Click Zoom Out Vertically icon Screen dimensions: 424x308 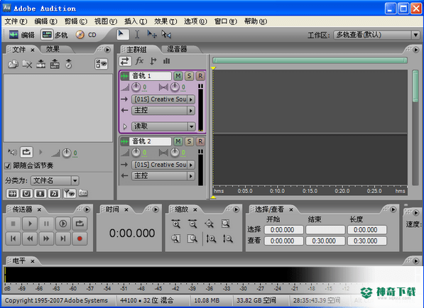228,238
